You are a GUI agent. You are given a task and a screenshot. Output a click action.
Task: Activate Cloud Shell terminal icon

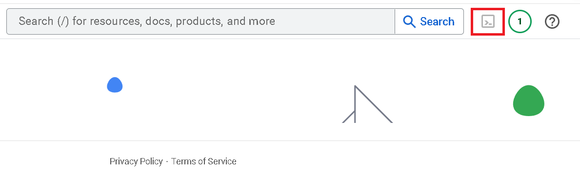[487, 22]
